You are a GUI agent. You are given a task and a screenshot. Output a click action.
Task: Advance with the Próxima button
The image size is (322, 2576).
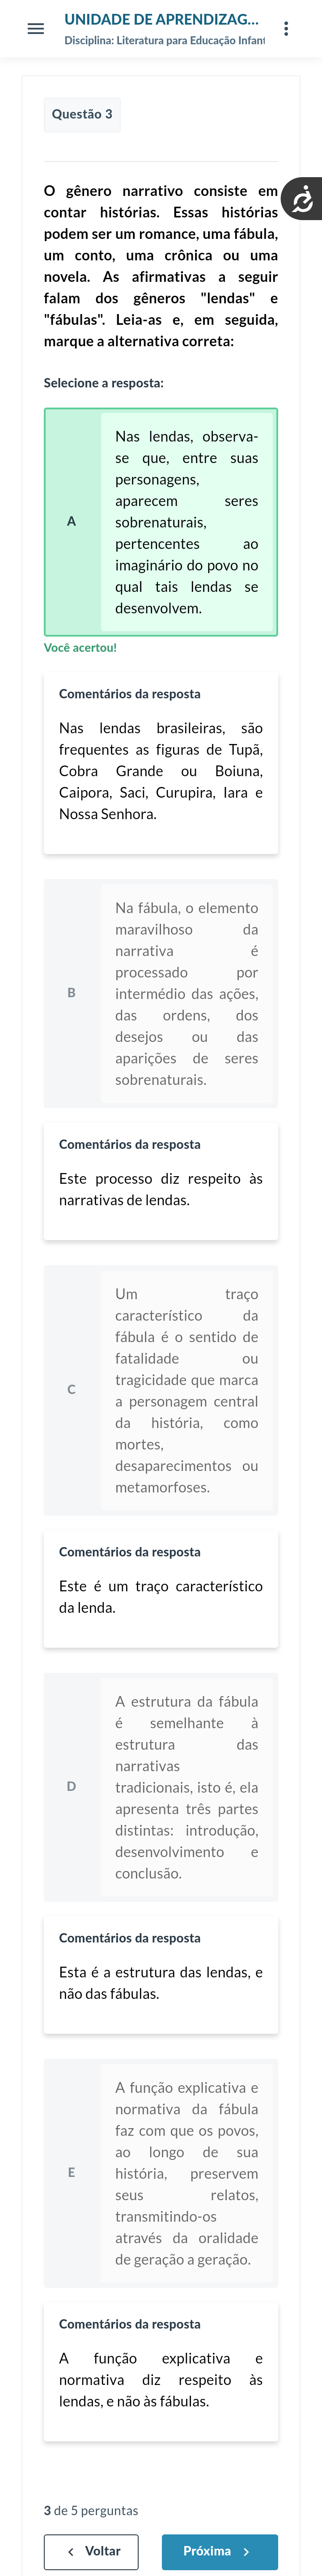tap(219, 2551)
